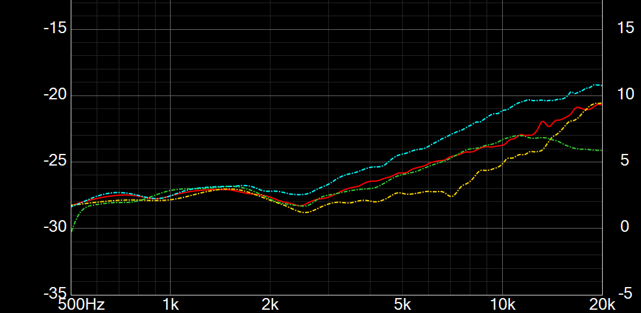
Task: Click the 20k frequency axis label
Action: pyautogui.click(x=601, y=305)
